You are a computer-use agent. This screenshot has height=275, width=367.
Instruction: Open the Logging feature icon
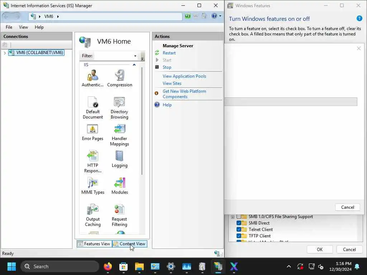[x=119, y=159]
